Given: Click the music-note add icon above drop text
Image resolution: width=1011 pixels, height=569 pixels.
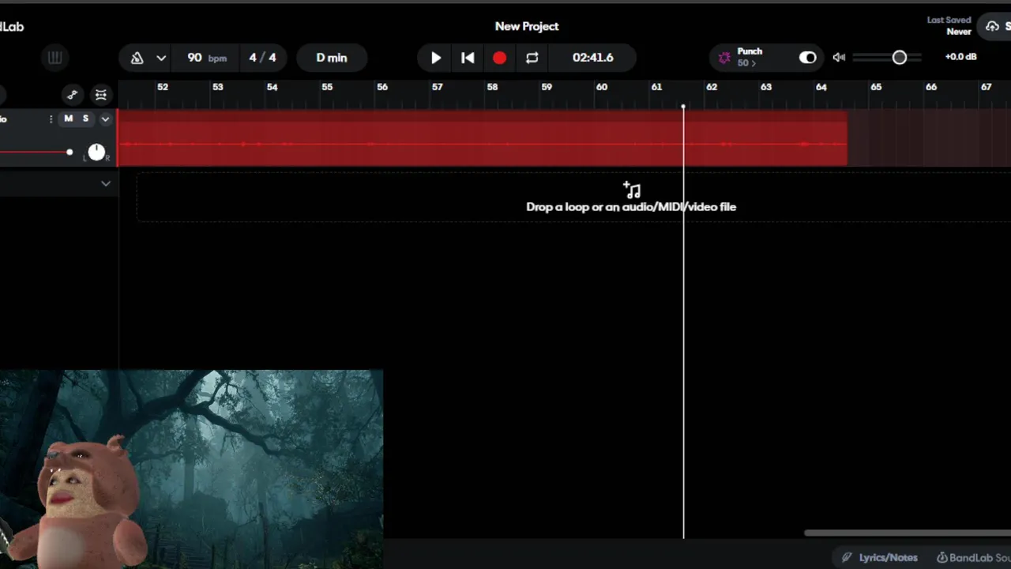Looking at the screenshot, I should (x=632, y=190).
